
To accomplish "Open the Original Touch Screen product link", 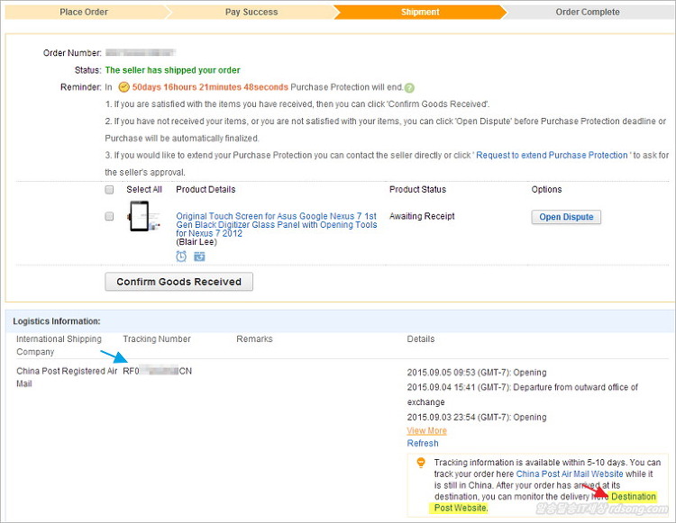I will click(x=276, y=225).
